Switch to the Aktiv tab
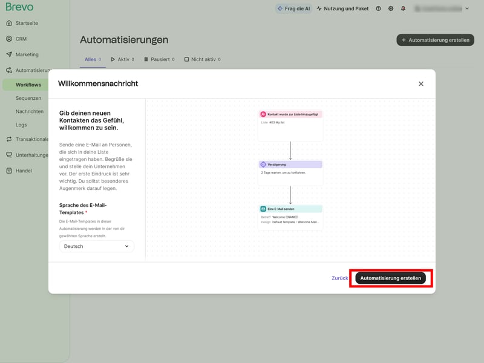This screenshot has width=484, height=363. click(122, 59)
